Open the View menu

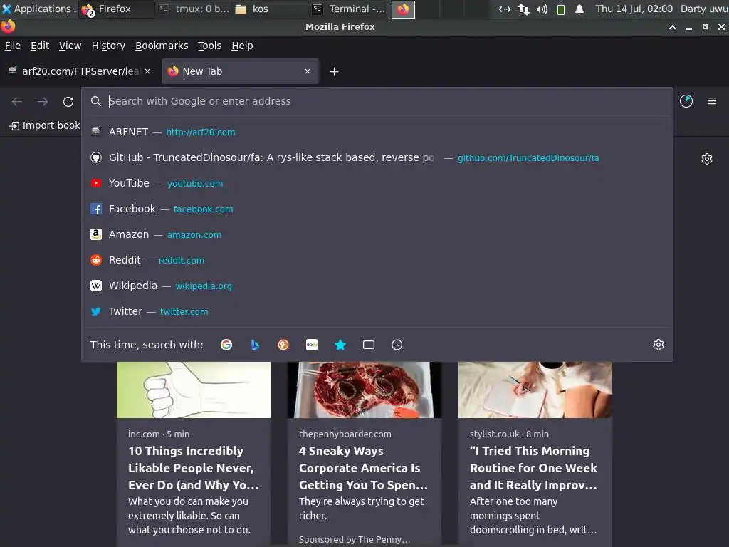pos(70,46)
